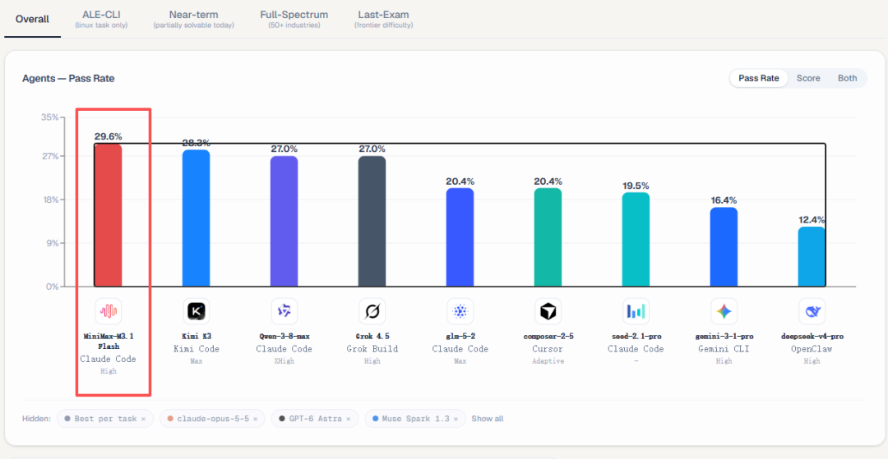Image resolution: width=888 pixels, height=459 pixels.
Task: Click the Grok 4.5 logo icon
Action: pyautogui.click(x=372, y=311)
